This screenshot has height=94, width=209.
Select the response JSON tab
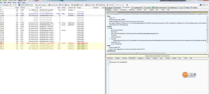(x=185, y=58)
